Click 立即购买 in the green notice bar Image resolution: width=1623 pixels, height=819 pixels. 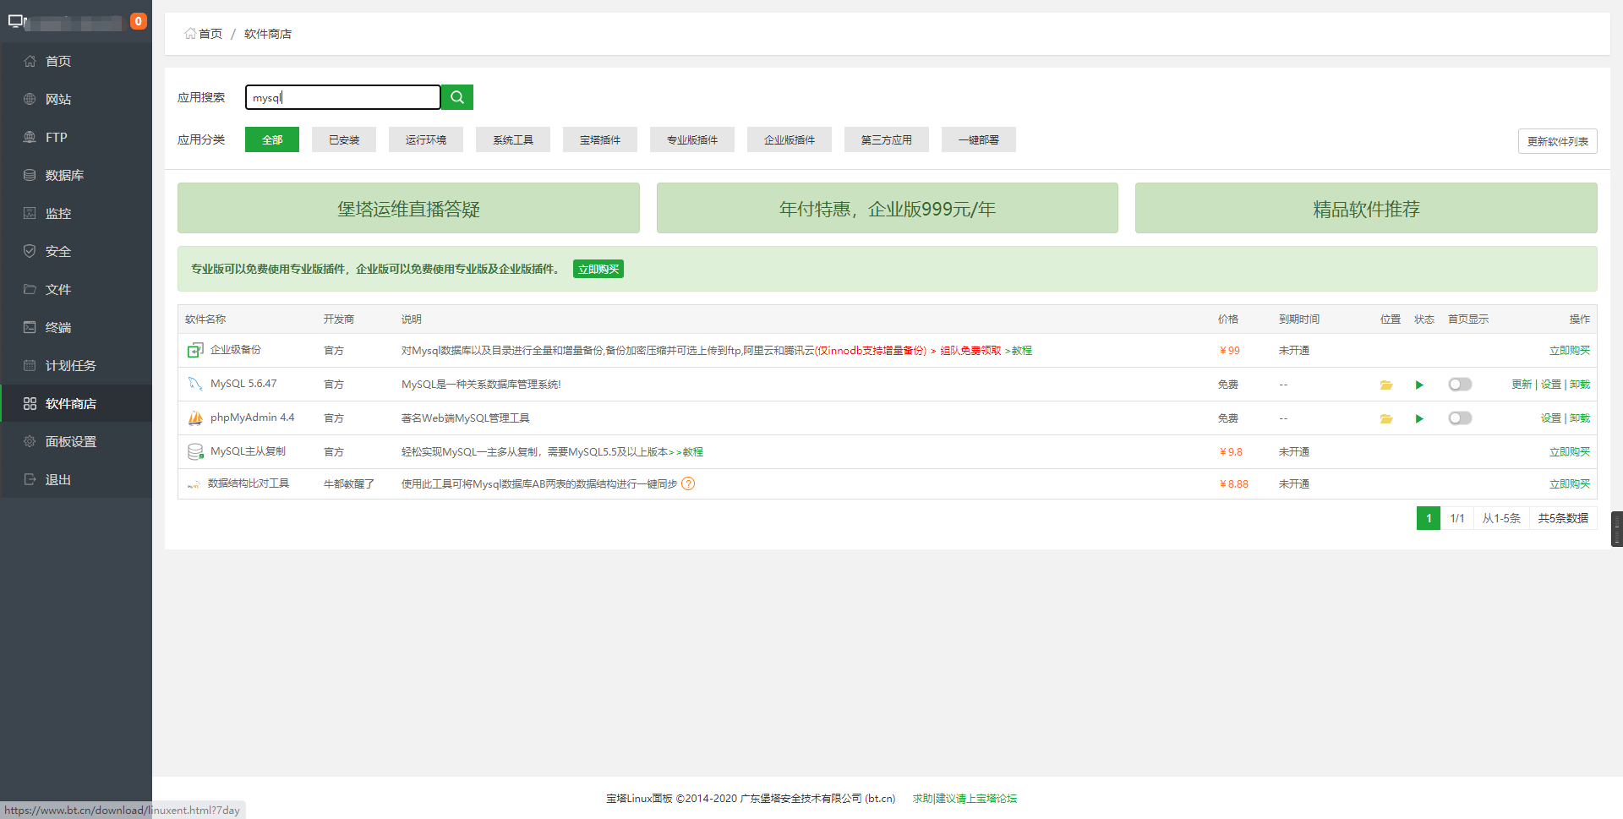pos(598,269)
